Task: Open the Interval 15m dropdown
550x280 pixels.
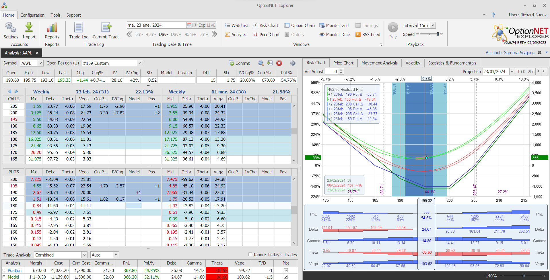Action: click(x=433, y=25)
